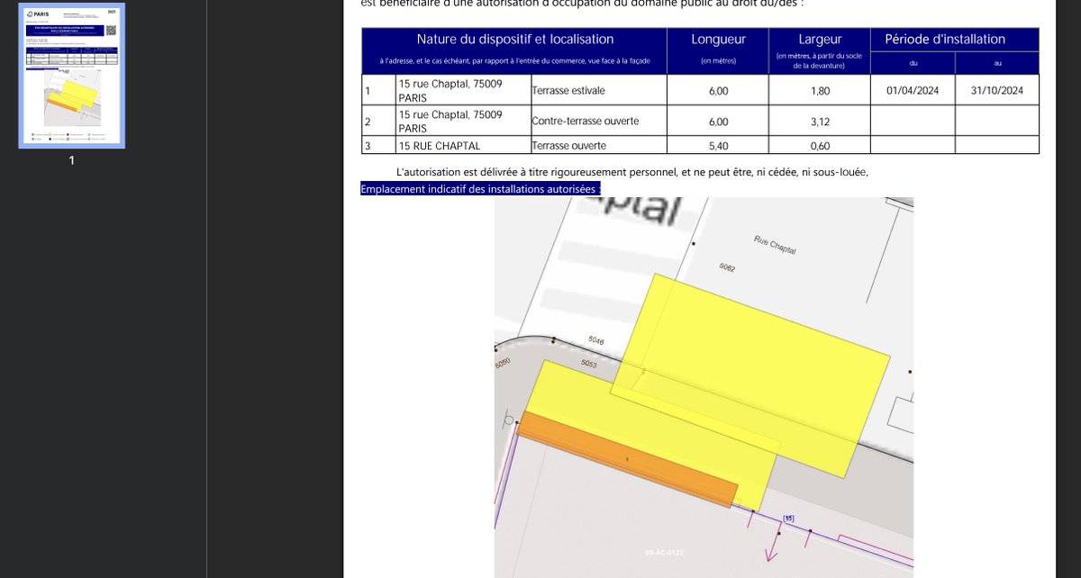This screenshot has height=578, width=1081.
Task: Click the "5062" marker on the map
Action: [x=728, y=268]
